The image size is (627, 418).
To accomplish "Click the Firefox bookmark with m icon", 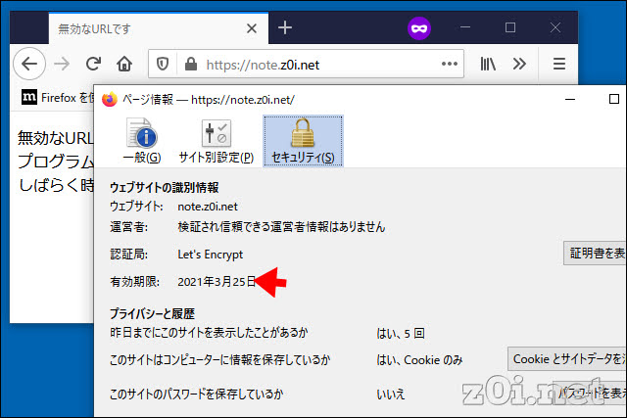I will tap(57, 97).
